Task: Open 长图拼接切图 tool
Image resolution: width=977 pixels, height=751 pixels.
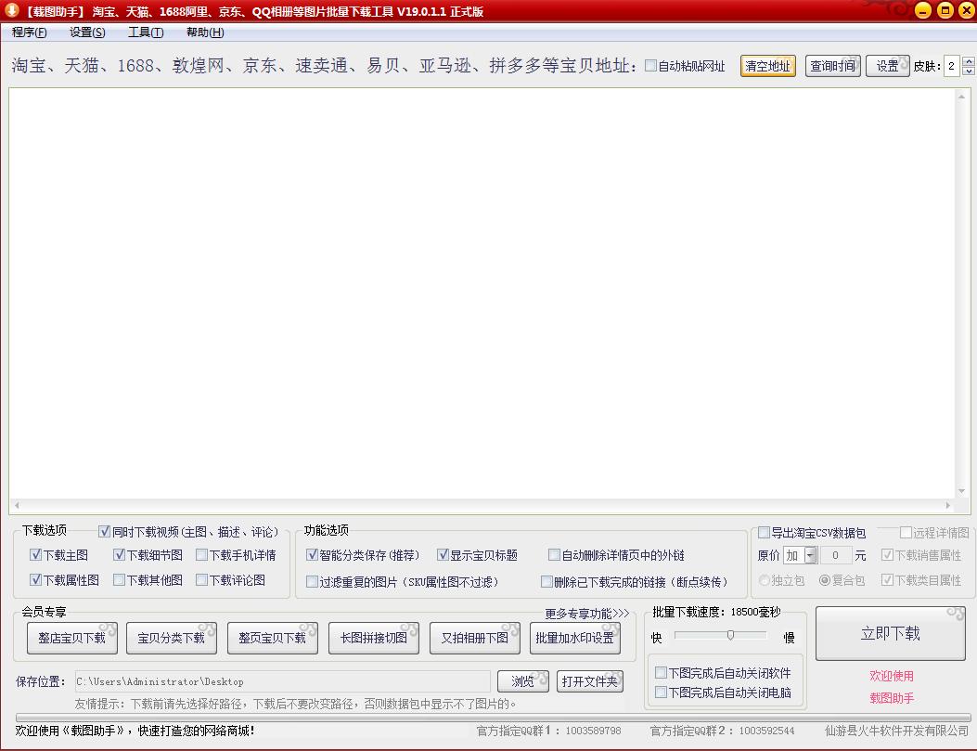Action: pos(373,638)
